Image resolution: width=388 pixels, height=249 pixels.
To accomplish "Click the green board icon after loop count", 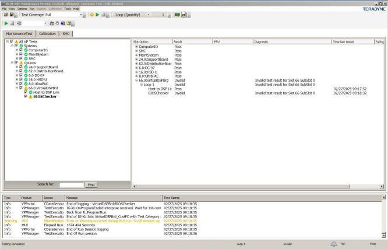I will 177,15.
